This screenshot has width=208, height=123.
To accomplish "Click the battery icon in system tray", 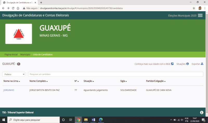I will [x=175, y=120].
